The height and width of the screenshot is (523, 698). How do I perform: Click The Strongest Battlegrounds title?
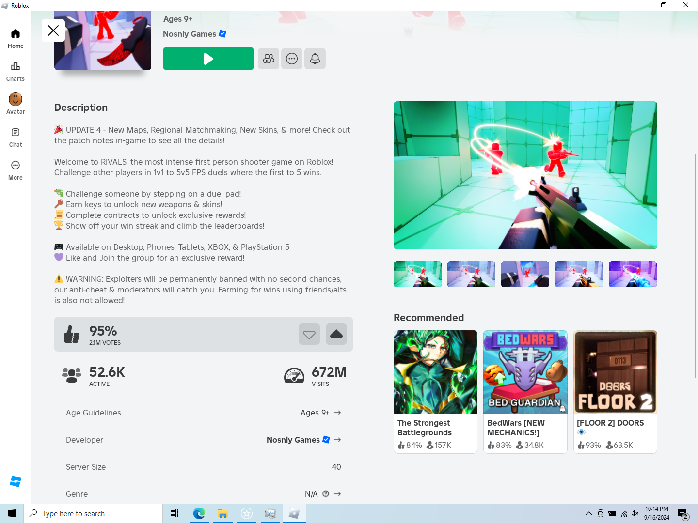(x=425, y=428)
